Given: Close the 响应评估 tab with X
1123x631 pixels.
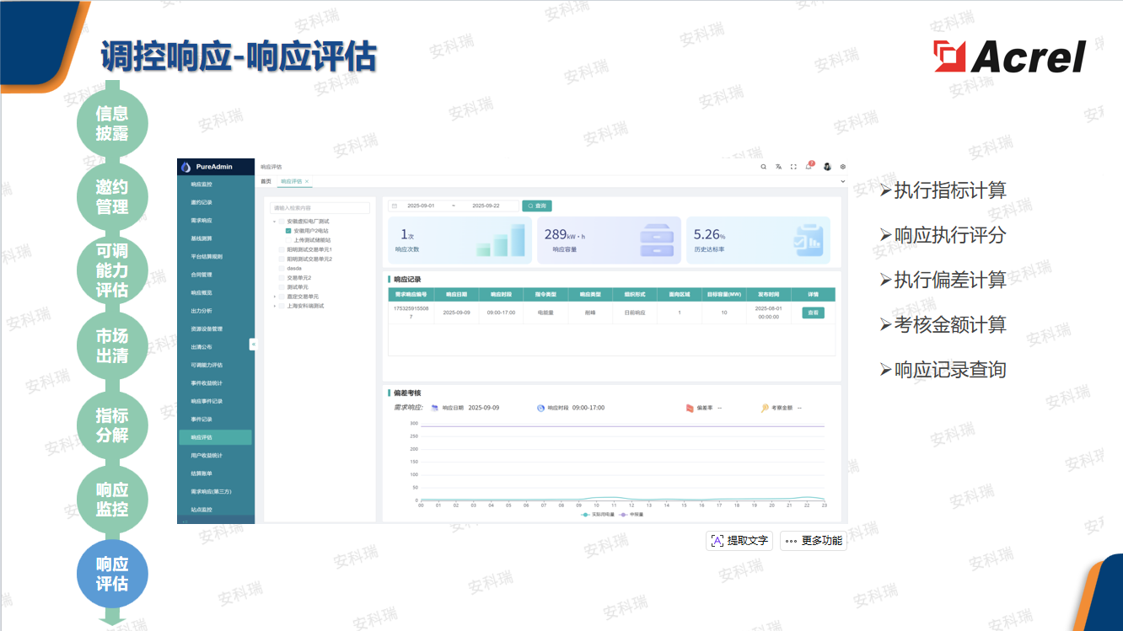Looking at the screenshot, I should (307, 181).
